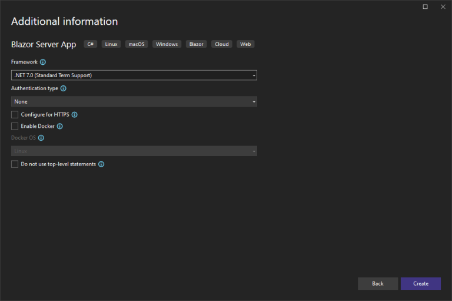Click the macOS platform tag
Viewport: 452px width, 301px height.
point(137,44)
